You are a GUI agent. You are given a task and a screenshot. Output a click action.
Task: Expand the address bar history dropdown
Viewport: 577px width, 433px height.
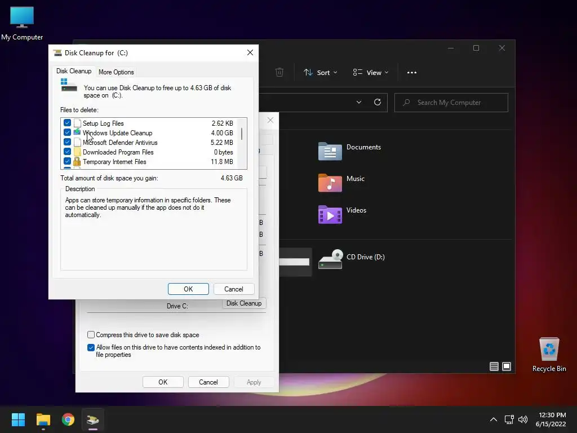click(359, 103)
